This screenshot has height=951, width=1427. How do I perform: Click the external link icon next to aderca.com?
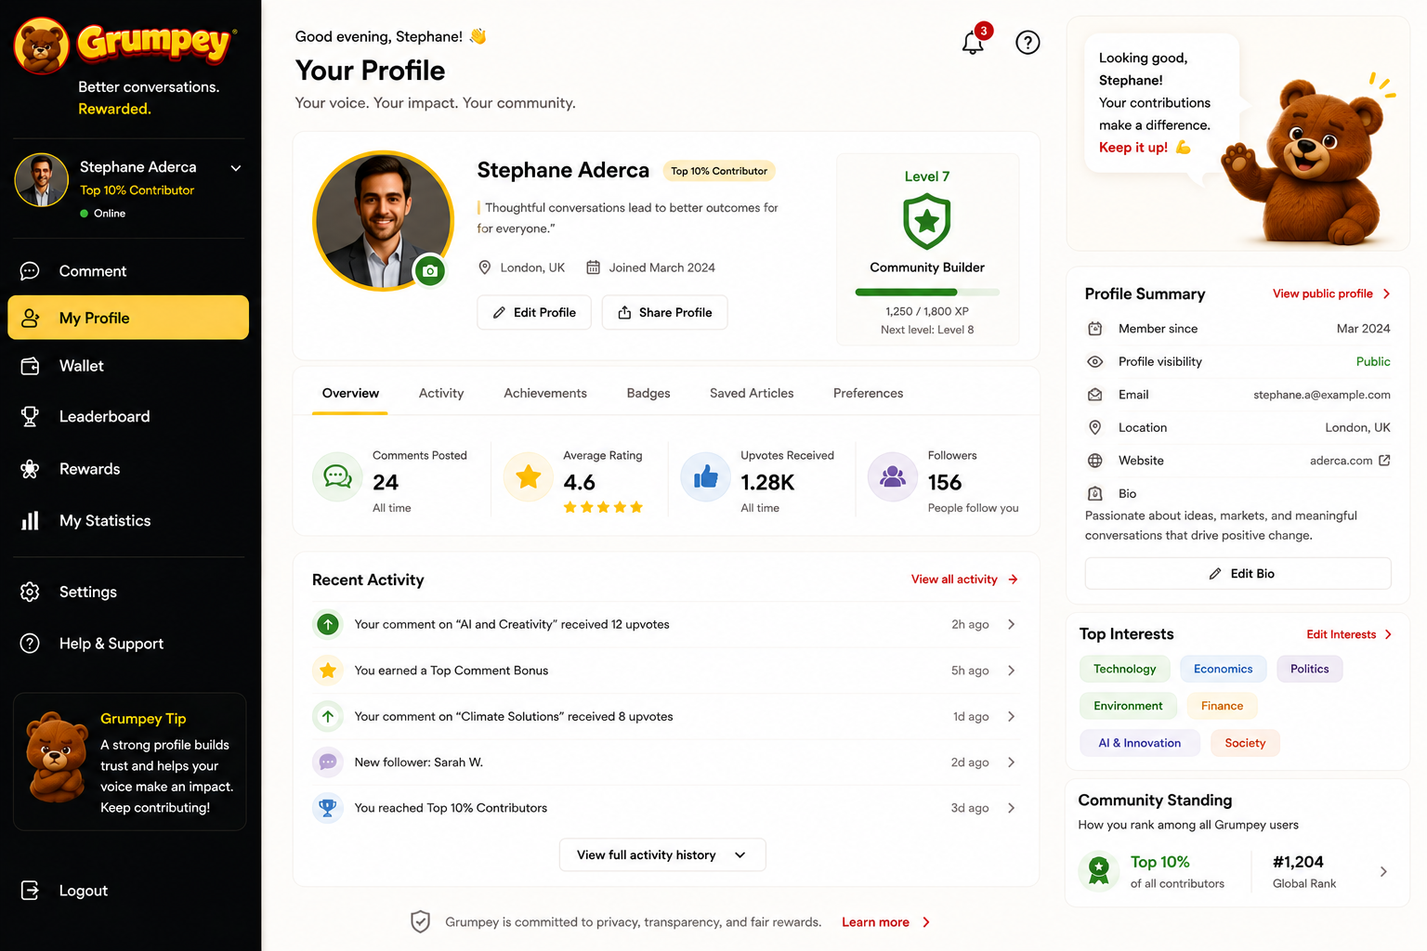click(1384, 461)
